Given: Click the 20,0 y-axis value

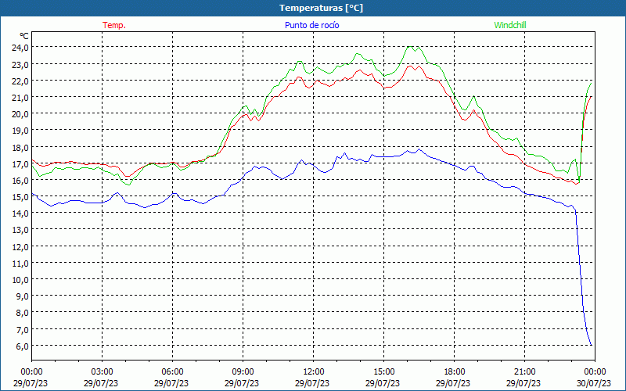Looking at the screenshot, I should pyautogui.click(x=21, y=114).
